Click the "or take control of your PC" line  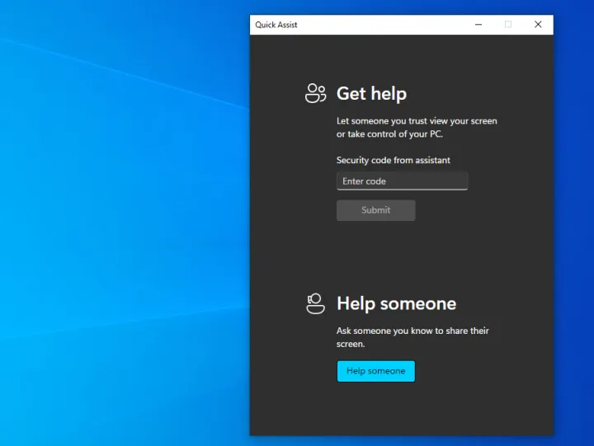tap(389, 134)
